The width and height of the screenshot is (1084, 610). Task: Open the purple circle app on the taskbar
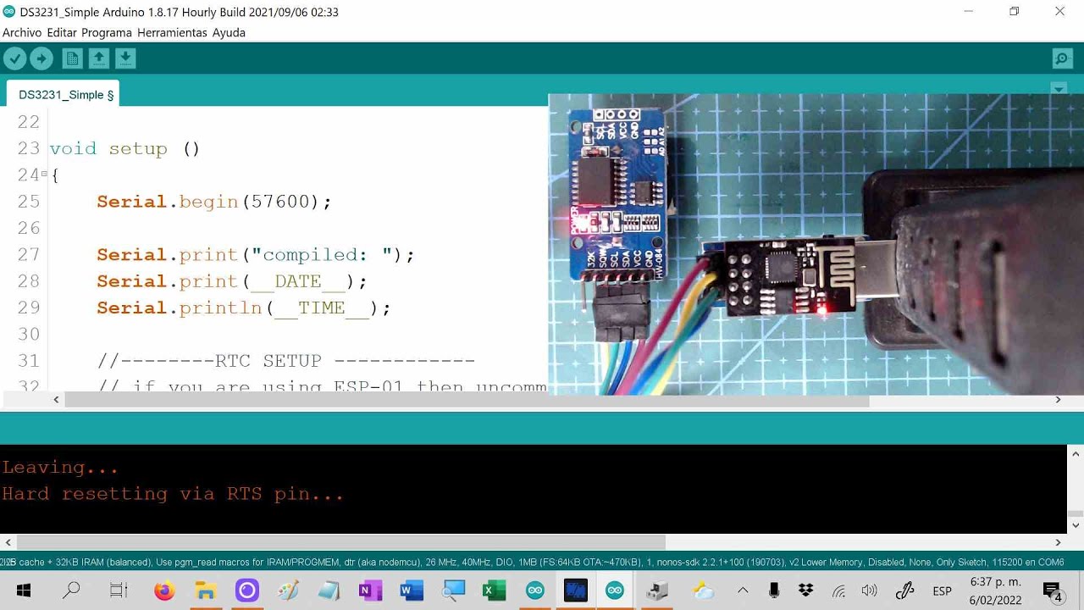pos(247,591)
